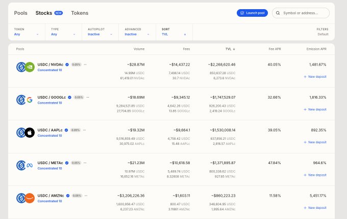Sort by Emission APR column header
The image size is (347, 219).
pos(316,49)
